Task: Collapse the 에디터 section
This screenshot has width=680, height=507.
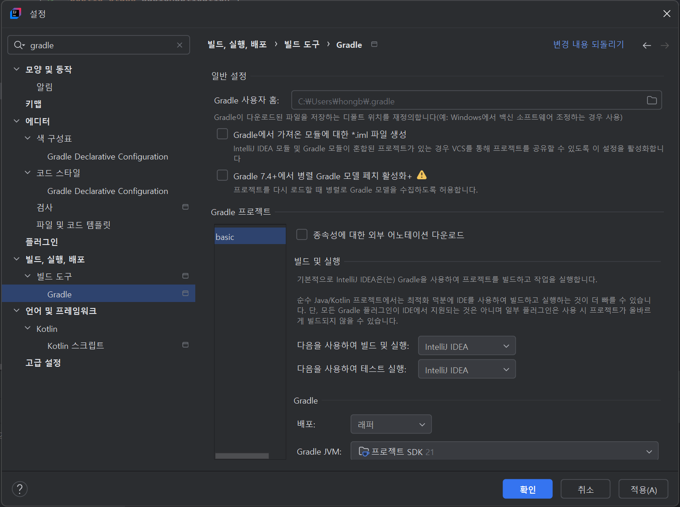Action: pyautogui.click(x=17, y=121)
